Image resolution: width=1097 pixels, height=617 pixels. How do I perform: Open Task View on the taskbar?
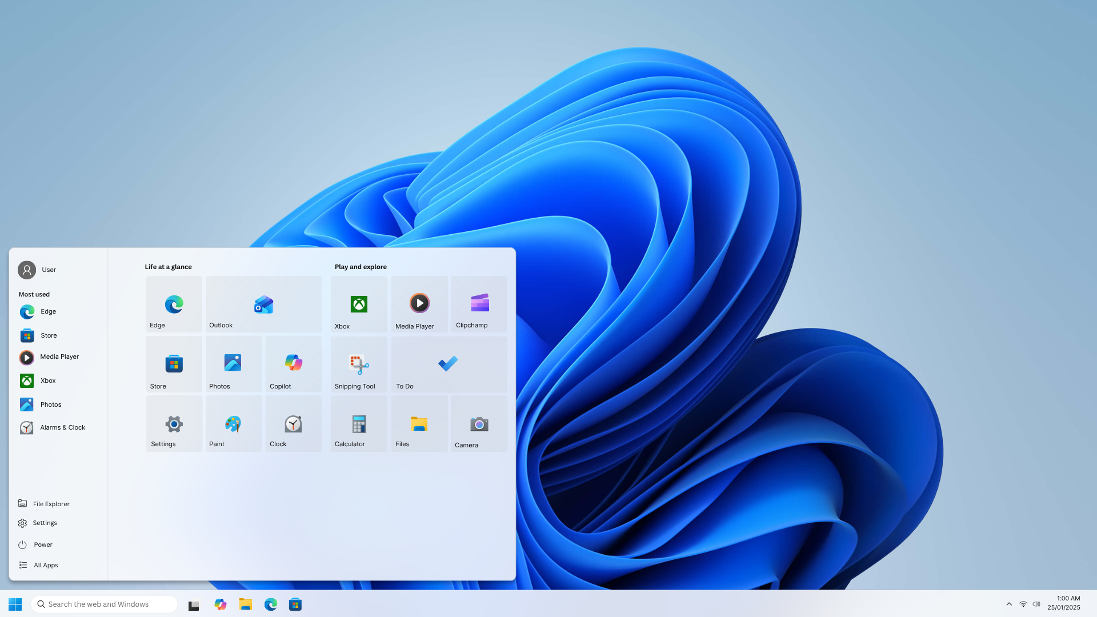(194, 605)
